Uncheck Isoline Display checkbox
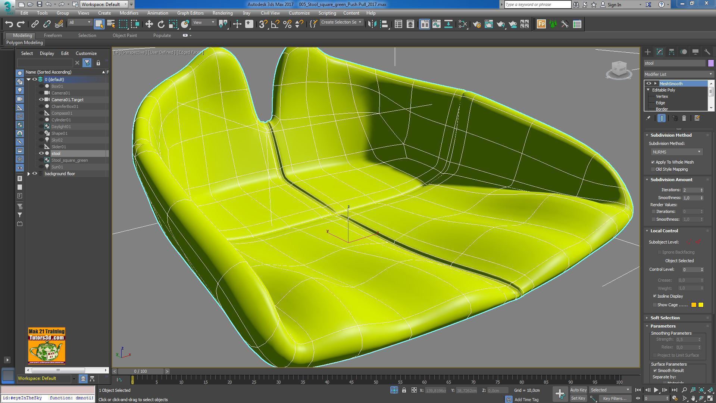This screenshot has height=403, width=716. pos(655,296)
